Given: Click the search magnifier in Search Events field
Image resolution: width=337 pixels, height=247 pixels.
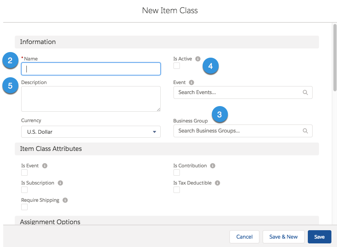Looking at the screenshot, I should pos(305,92).
